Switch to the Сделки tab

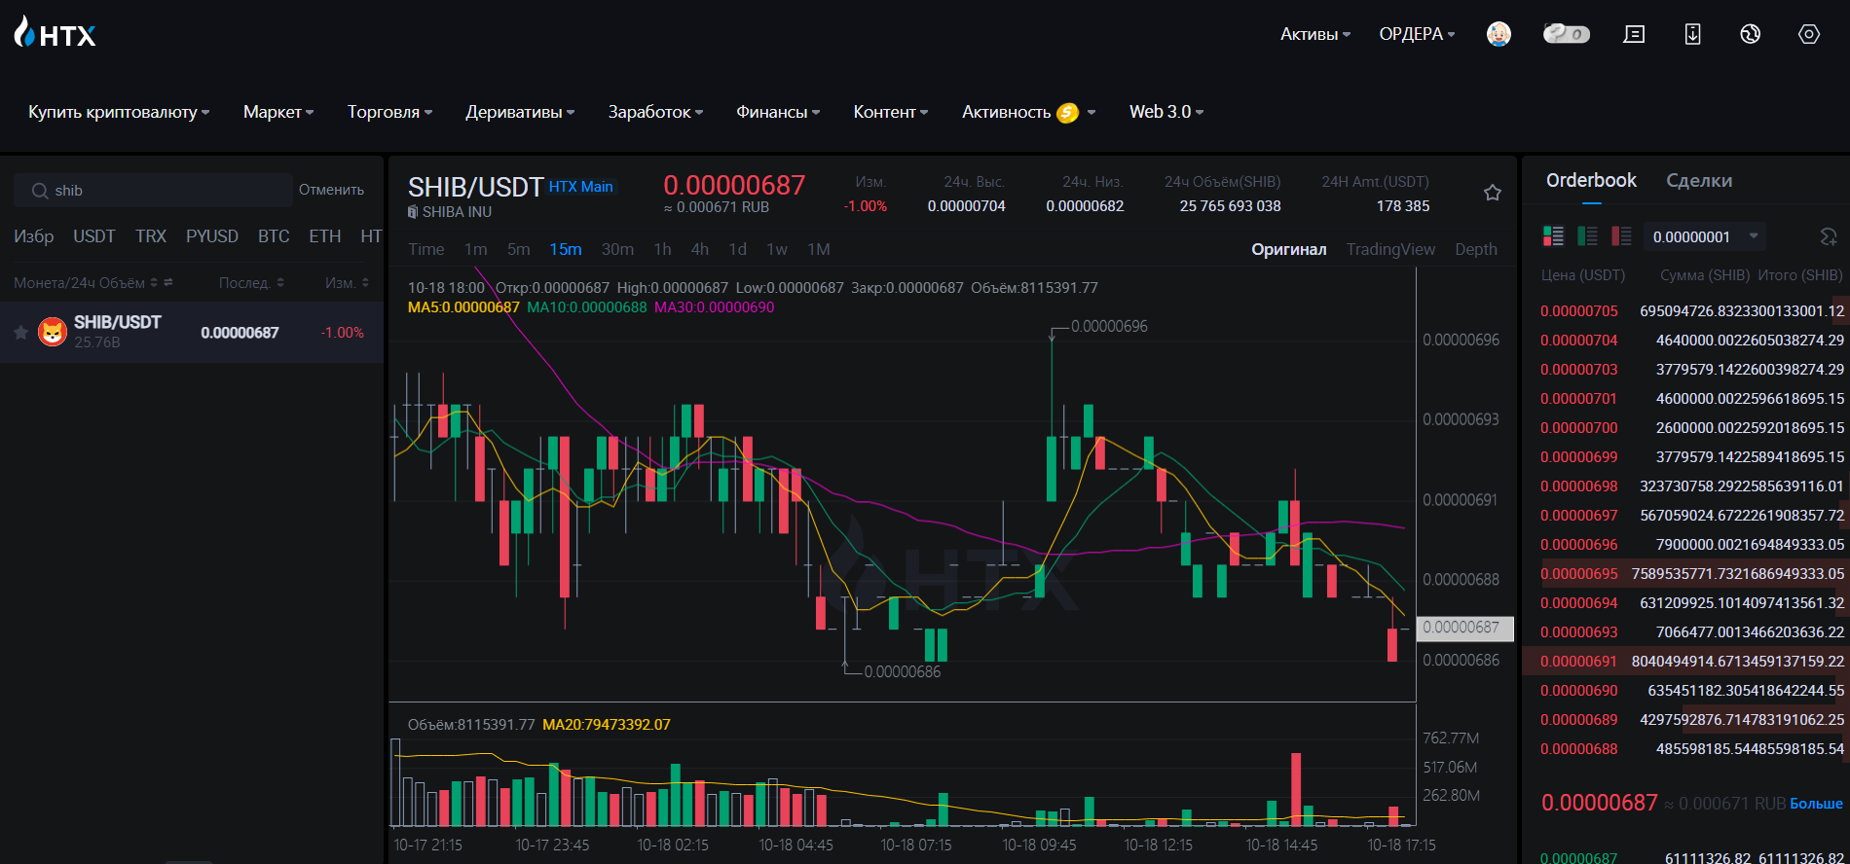click(x=1699, y=181)
